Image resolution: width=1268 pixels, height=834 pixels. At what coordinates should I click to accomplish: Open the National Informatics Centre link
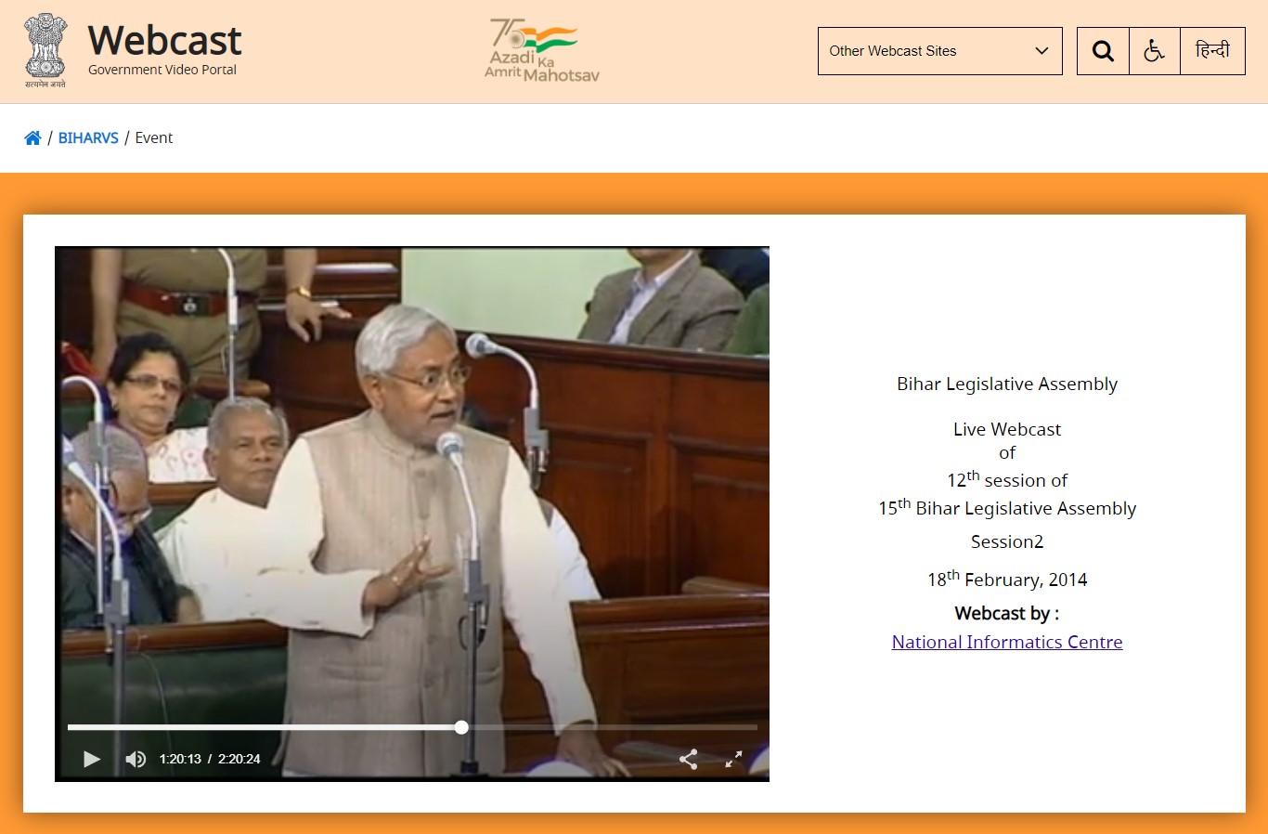tap(1006, 642)
